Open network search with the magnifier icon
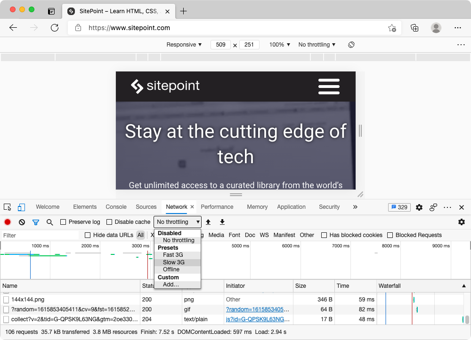This screenshot has height=340, width=471. tap(49, 221)
